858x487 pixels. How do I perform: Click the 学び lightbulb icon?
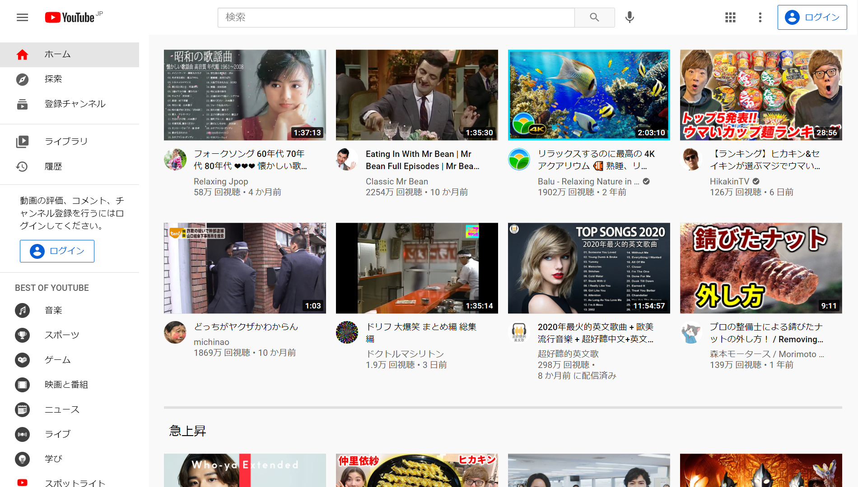pyautogui.click(x=22, y=459)
